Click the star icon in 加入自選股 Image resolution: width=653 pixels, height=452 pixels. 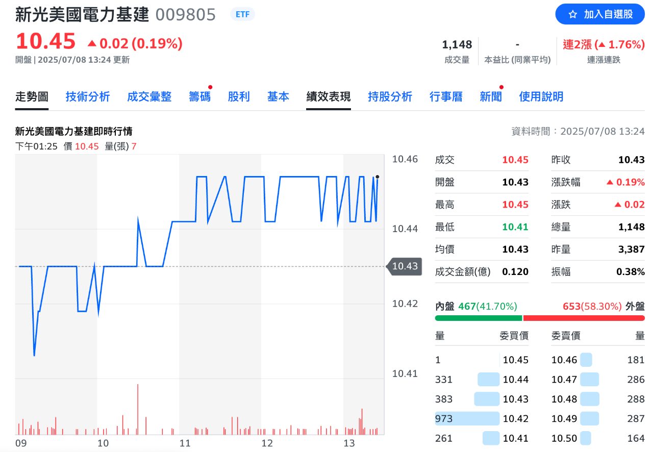(x=573, y=14)
